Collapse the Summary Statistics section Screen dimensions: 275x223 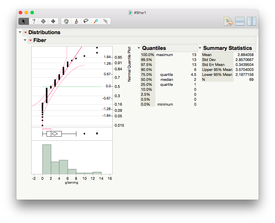(200, 48)
